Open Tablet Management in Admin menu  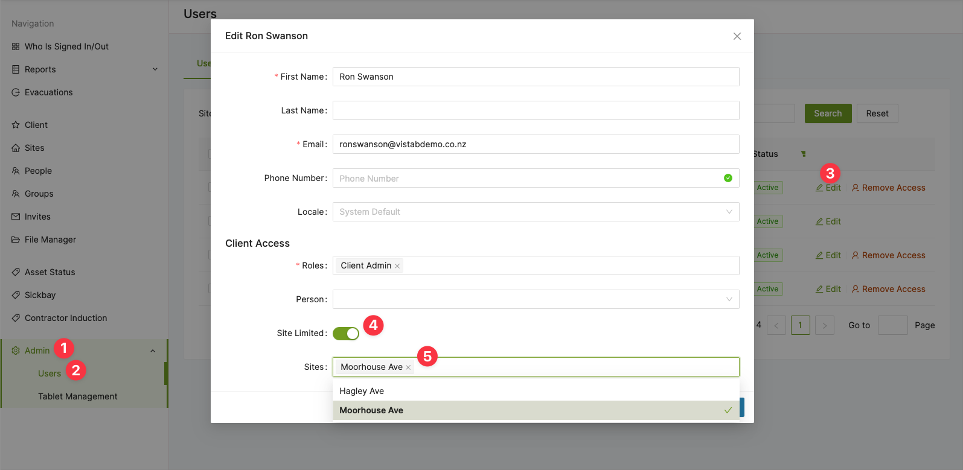(77, 396)
